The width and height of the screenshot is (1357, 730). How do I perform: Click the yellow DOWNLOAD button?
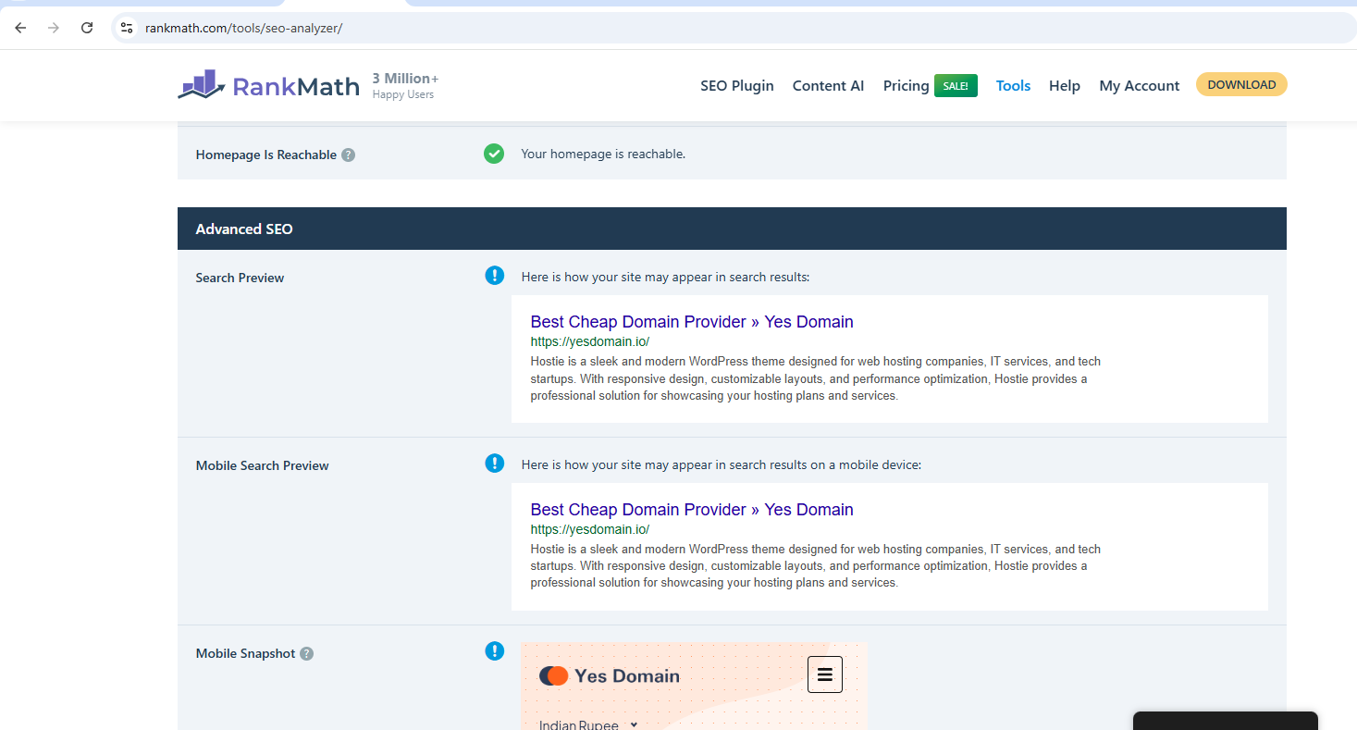(1241, 84)
